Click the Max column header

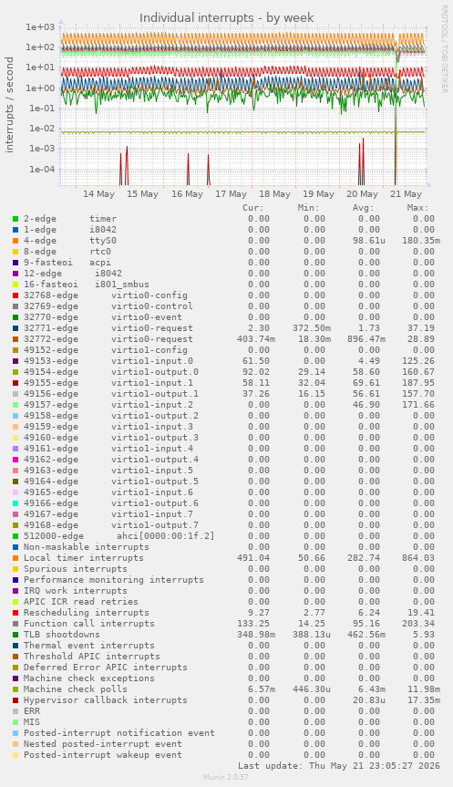[x=417, y=208]
